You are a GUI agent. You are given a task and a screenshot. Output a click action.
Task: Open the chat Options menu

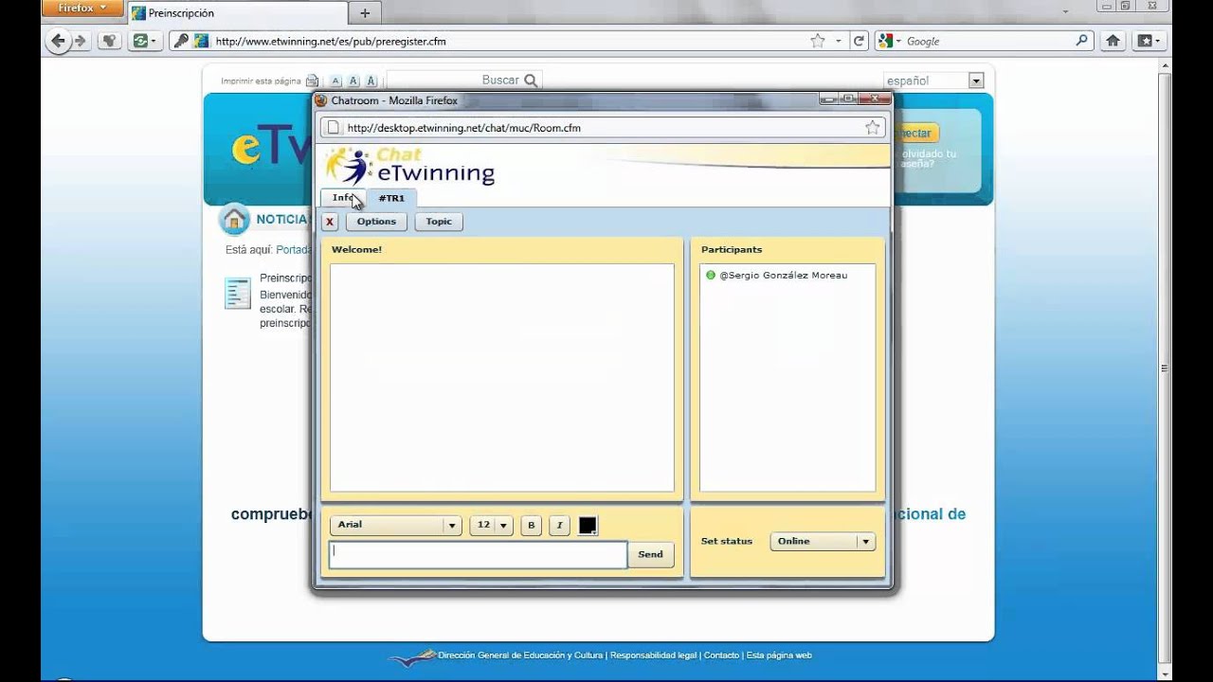376,222
